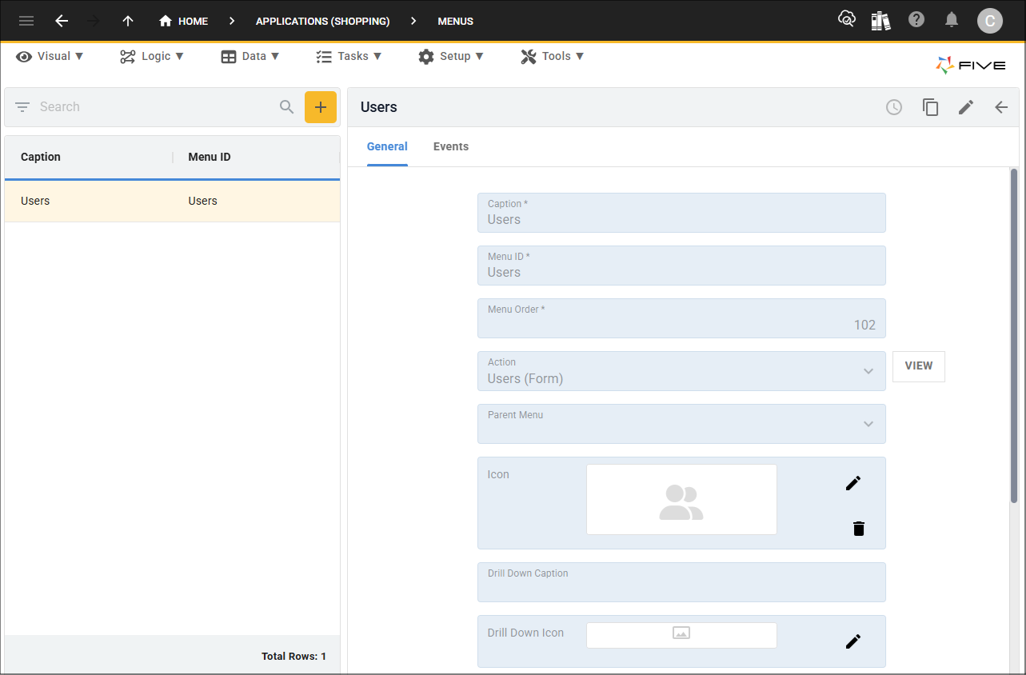
Task: Click the vertical scrollbar in form panel
Action: point(1014,336)
